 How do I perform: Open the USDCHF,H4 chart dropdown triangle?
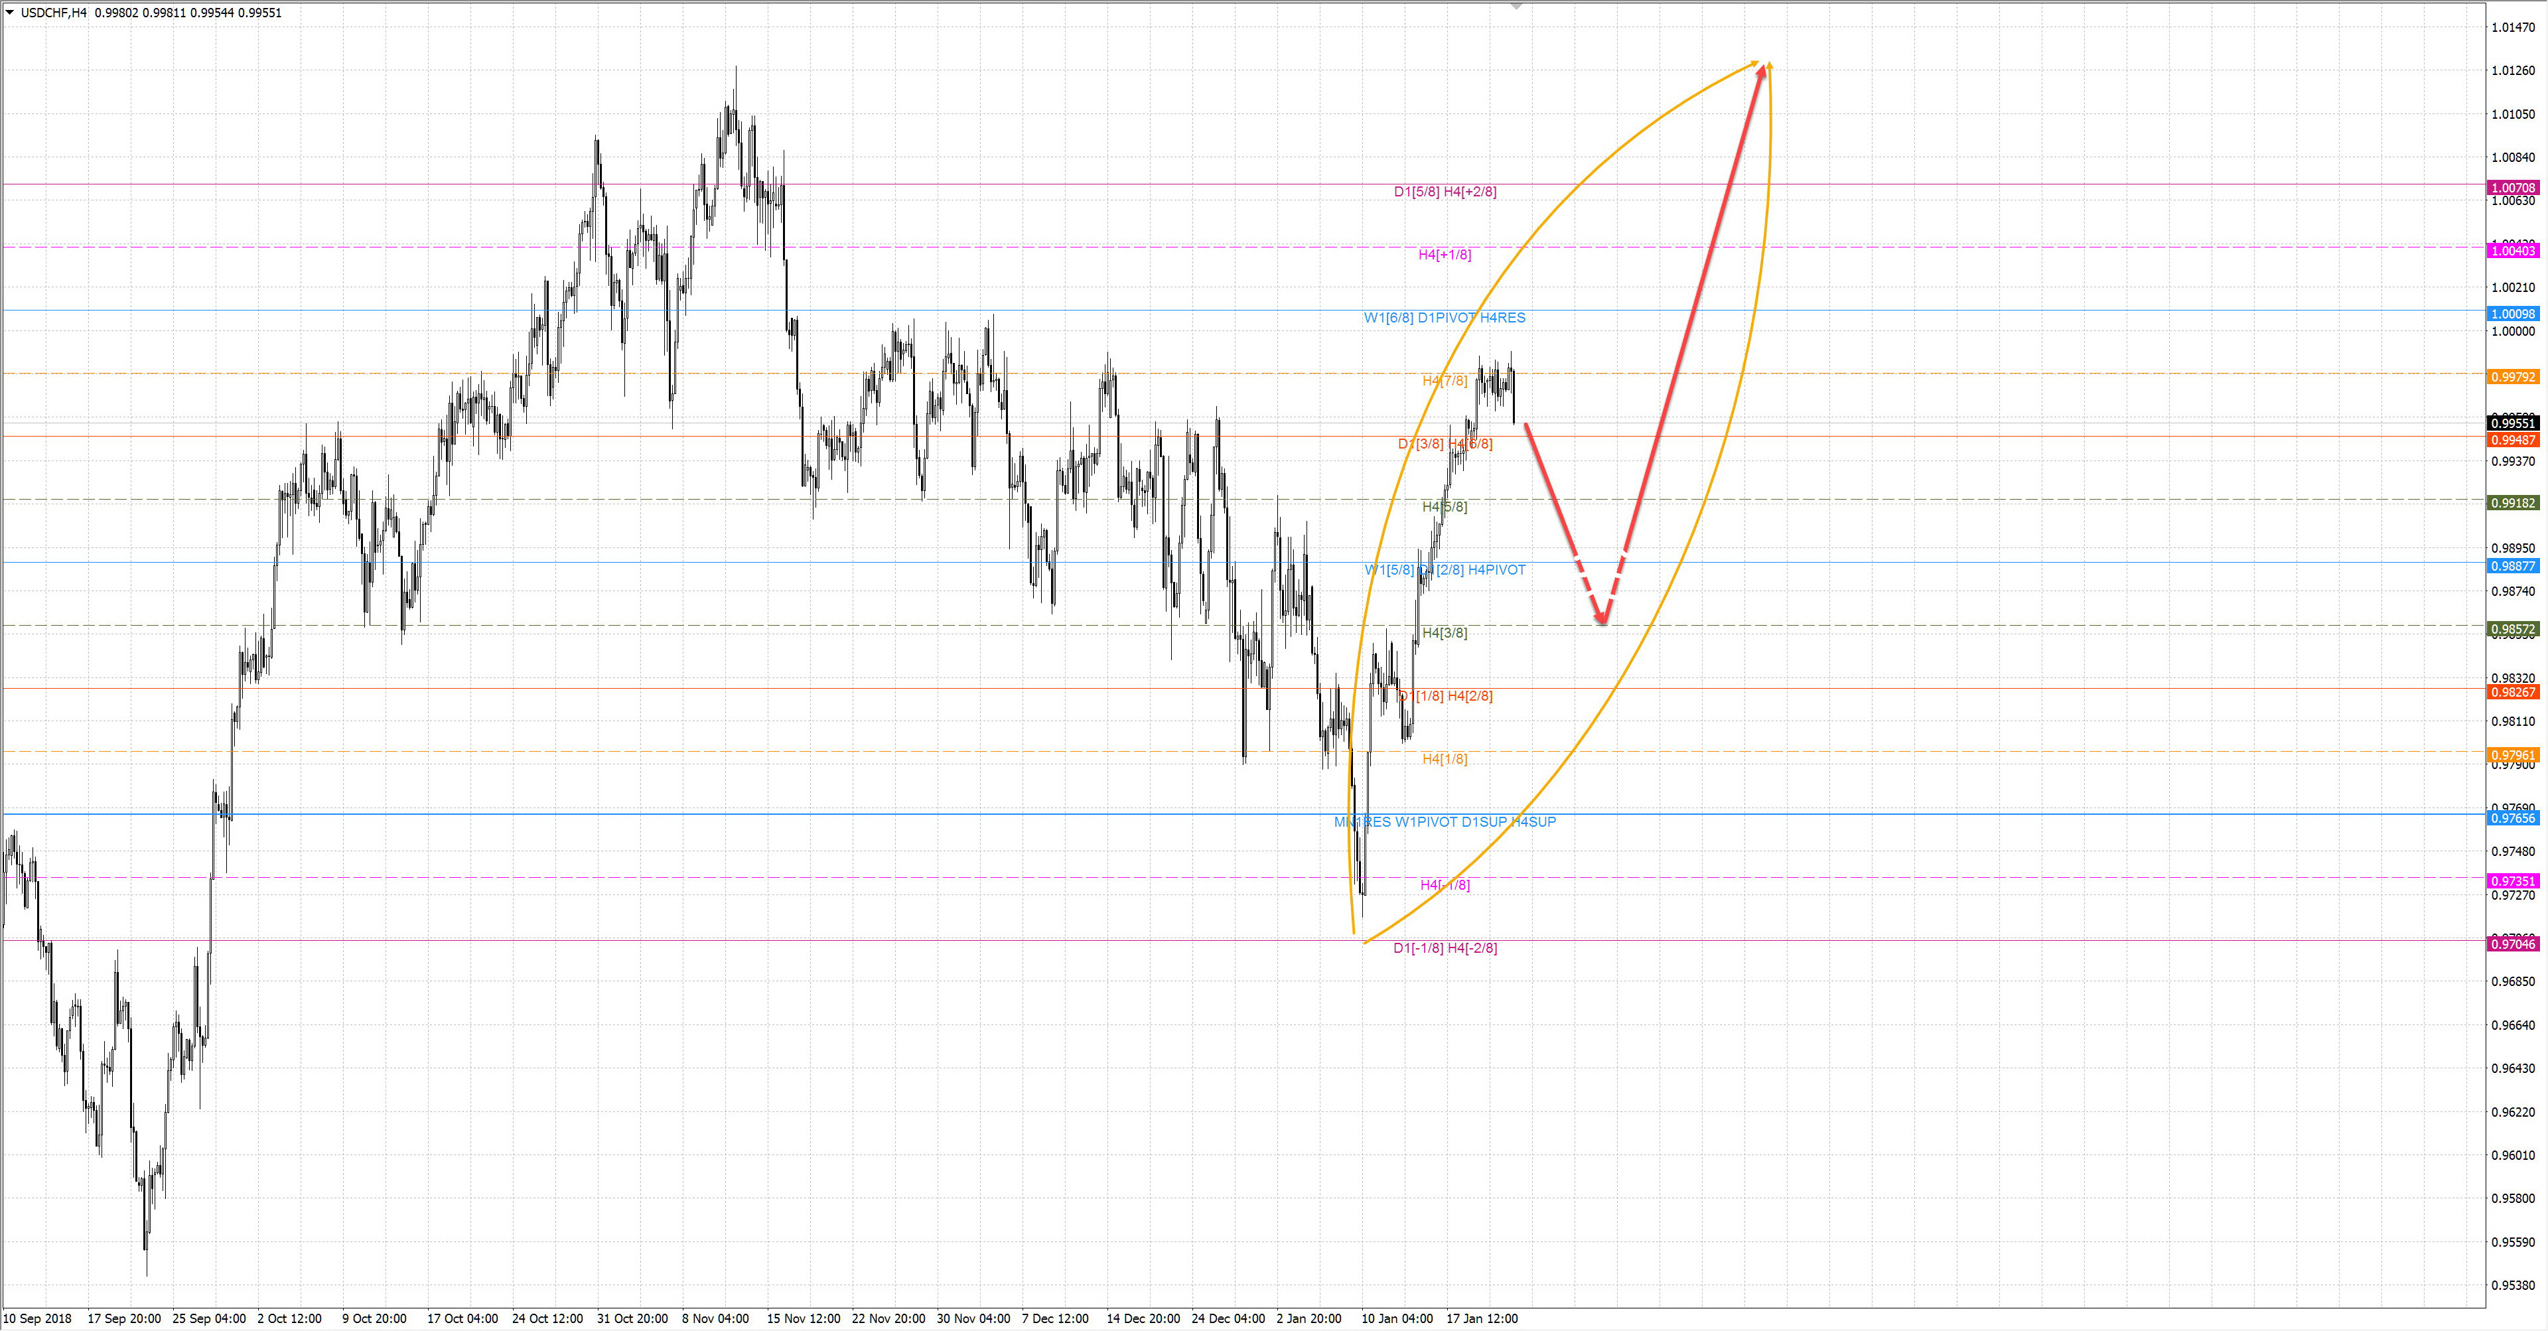click(x=10, y=13)
